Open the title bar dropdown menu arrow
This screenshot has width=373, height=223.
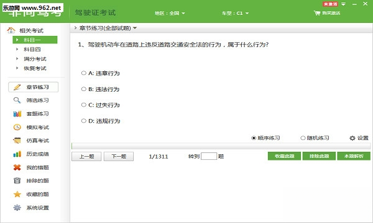point(344,4)
